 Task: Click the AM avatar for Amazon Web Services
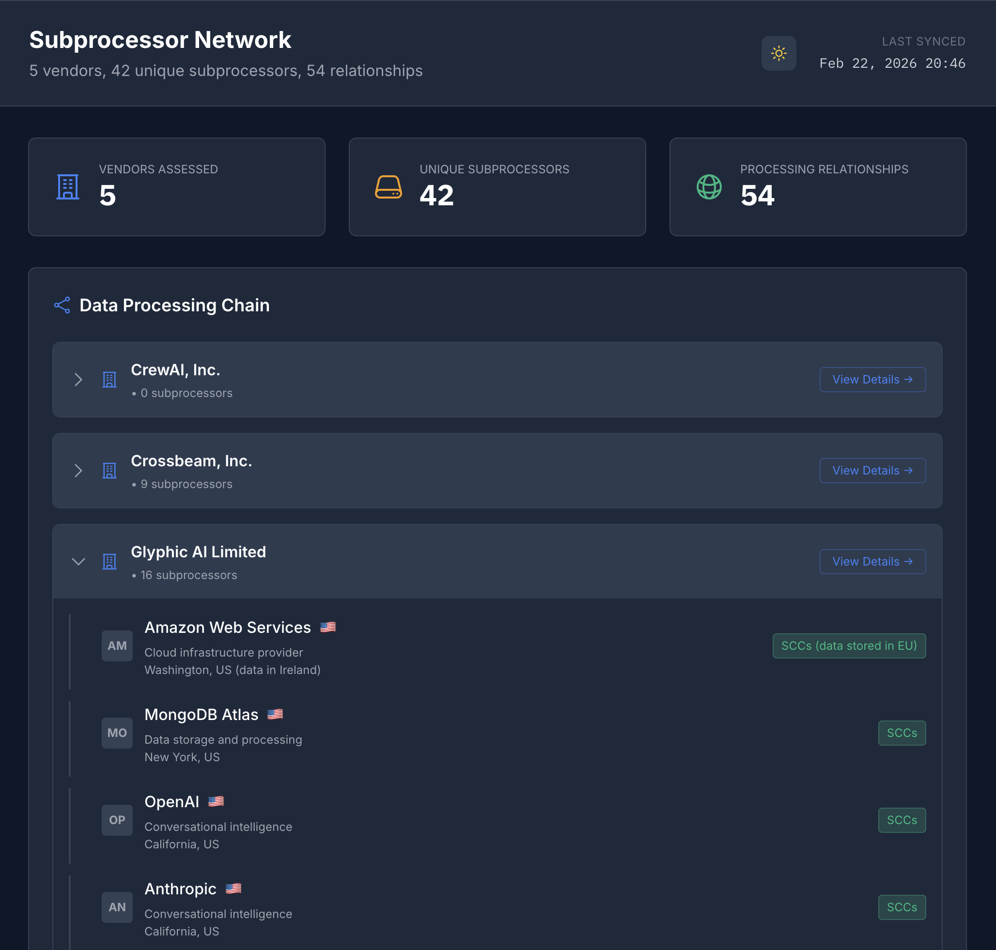tap(117, 645)
